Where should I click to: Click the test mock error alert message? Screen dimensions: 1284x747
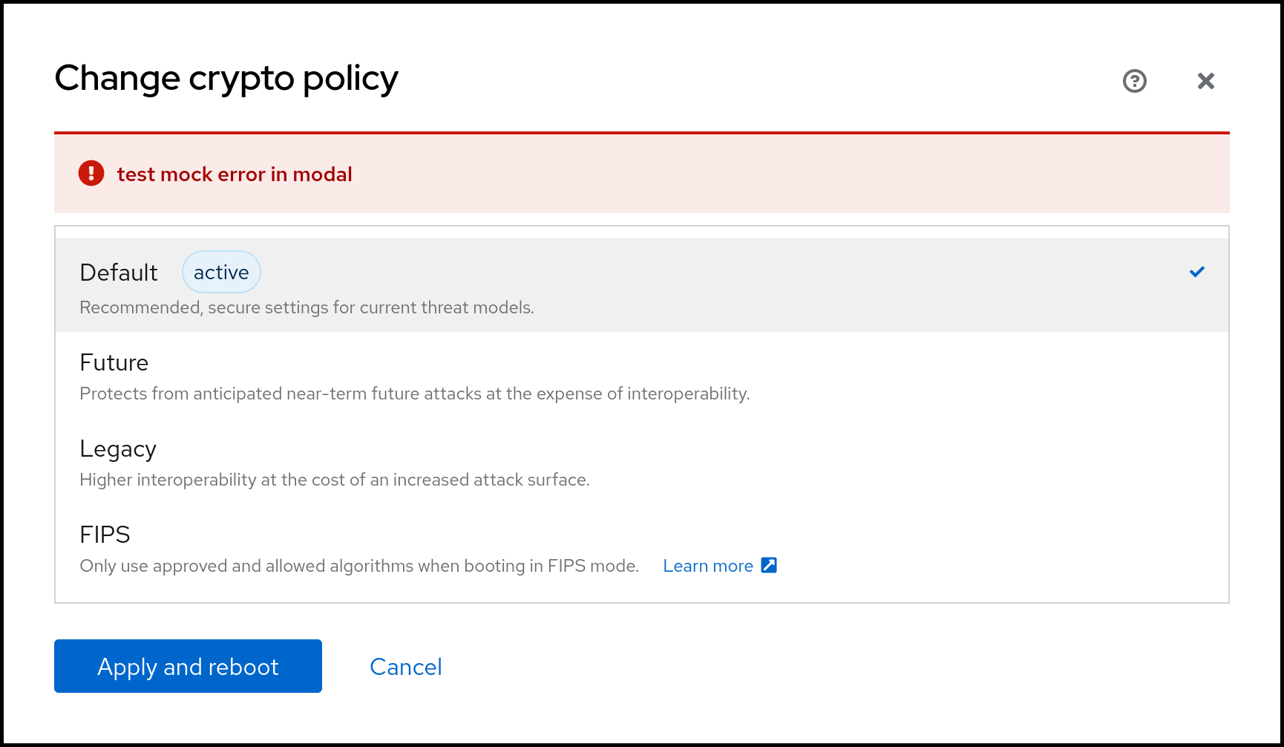coord(235,174)
